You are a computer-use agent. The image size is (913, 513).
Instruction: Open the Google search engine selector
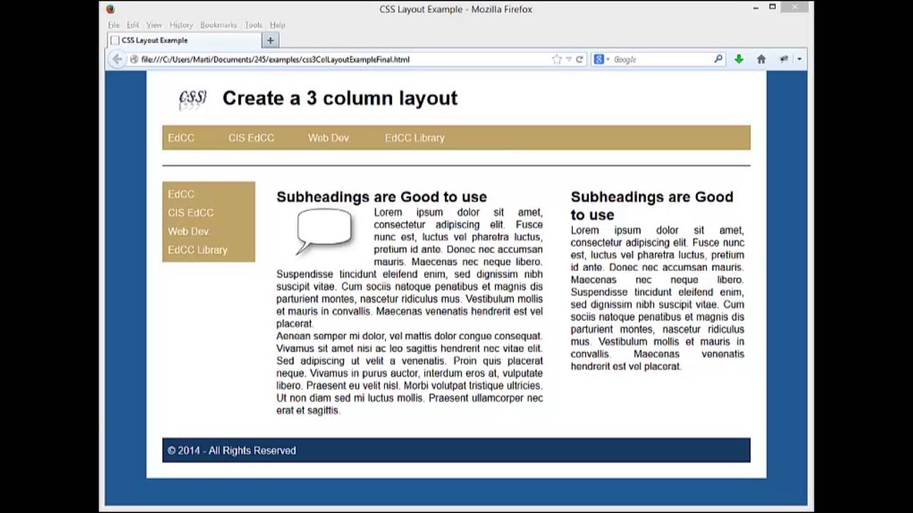click(601, 60)
